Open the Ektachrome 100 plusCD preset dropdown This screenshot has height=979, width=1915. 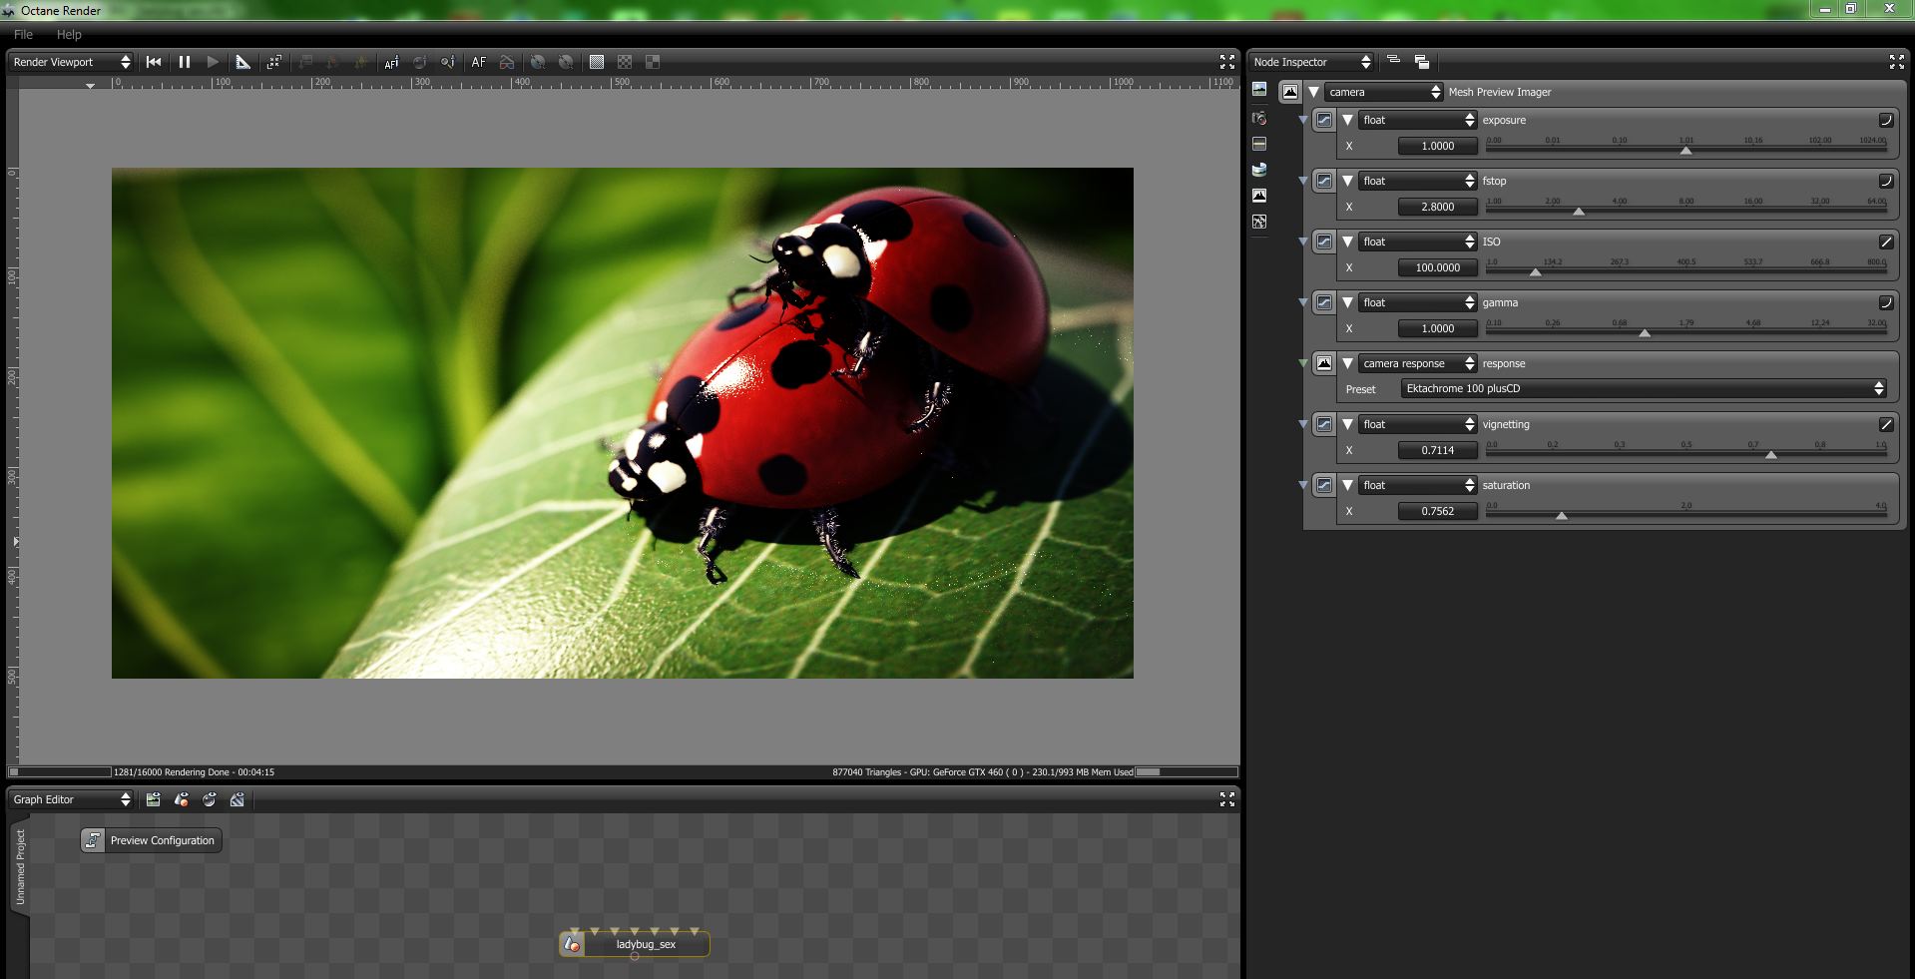coord(1644,388)
